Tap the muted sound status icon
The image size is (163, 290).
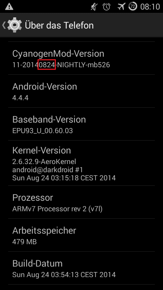coord(94,7)
